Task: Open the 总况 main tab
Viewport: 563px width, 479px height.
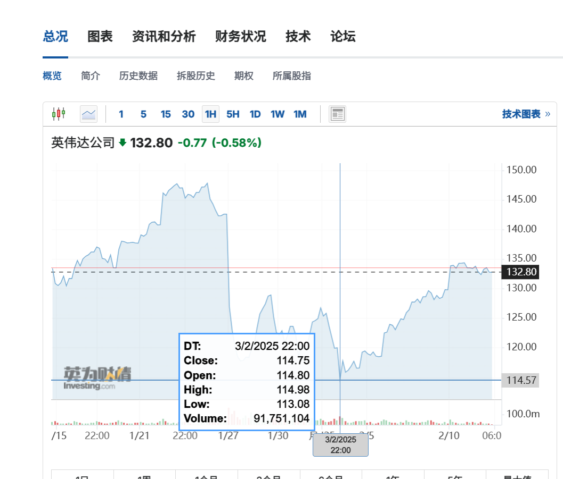Action: point(55,37)
